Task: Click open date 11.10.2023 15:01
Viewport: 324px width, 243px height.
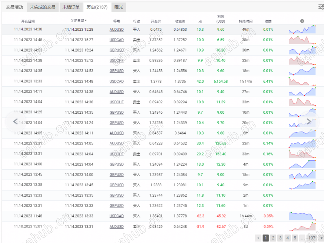Action: pyautogui.click(x=28, y=226)
